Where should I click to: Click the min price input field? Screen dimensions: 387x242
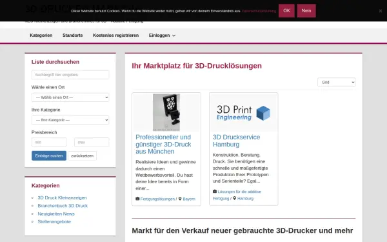pyautogui.click(x=49, y=142)
